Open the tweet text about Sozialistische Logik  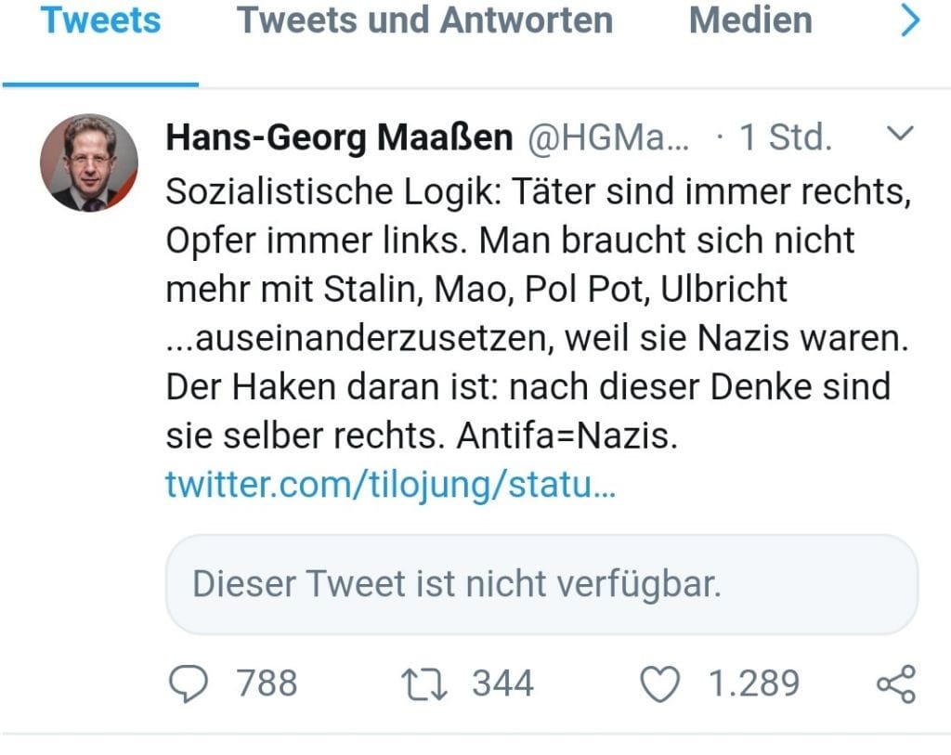(539, 314)
